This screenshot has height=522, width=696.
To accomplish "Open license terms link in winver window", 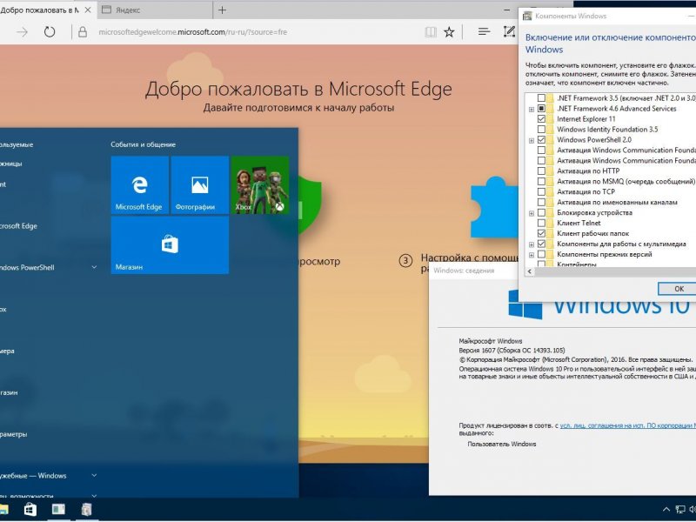I will coord(627,425).
